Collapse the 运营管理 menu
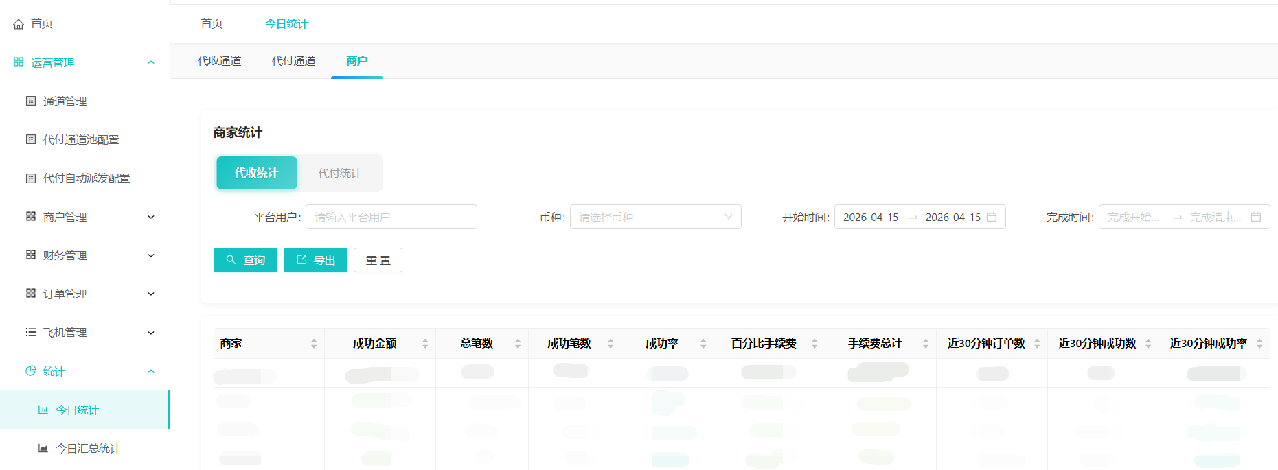The width and height of the screenshot is (1278, 470). coord(151,62)
